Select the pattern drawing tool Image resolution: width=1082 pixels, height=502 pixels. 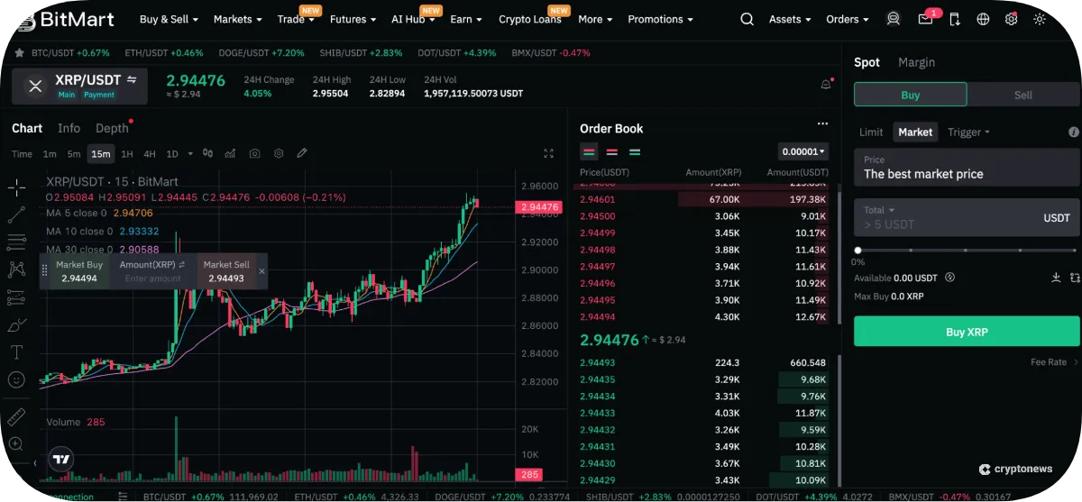(16, 269)
